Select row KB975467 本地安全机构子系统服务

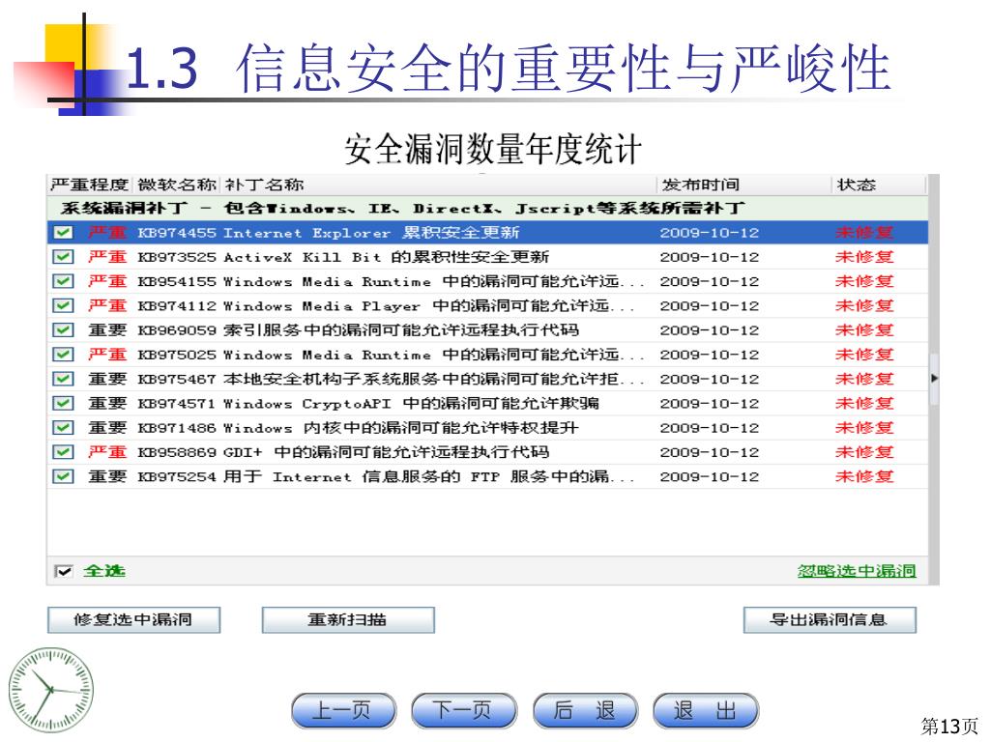click(x=487, y=379)
